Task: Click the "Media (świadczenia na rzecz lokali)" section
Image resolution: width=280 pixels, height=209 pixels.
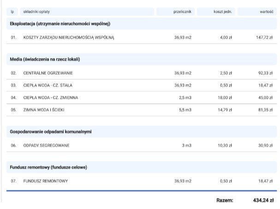Action: [45, 60]
